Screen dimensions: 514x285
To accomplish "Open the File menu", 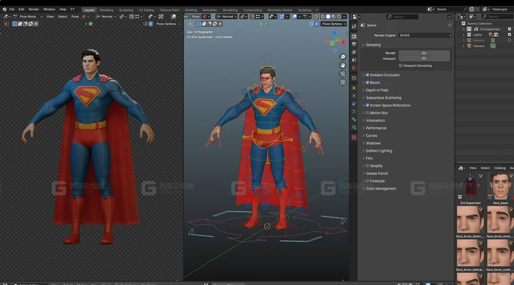I will pos(12,10).
